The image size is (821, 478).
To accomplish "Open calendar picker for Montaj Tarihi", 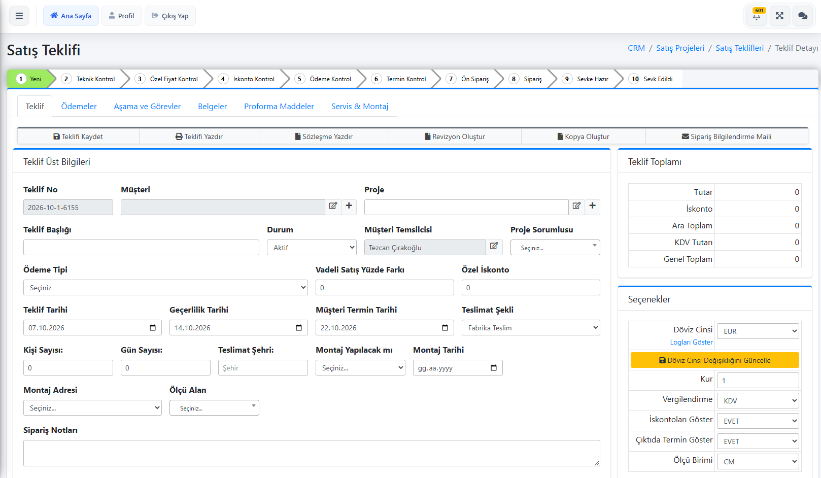I will [x=494, y=368].
